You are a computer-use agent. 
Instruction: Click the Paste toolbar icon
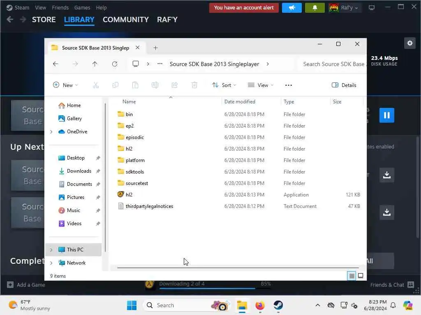tap(135, 85)
